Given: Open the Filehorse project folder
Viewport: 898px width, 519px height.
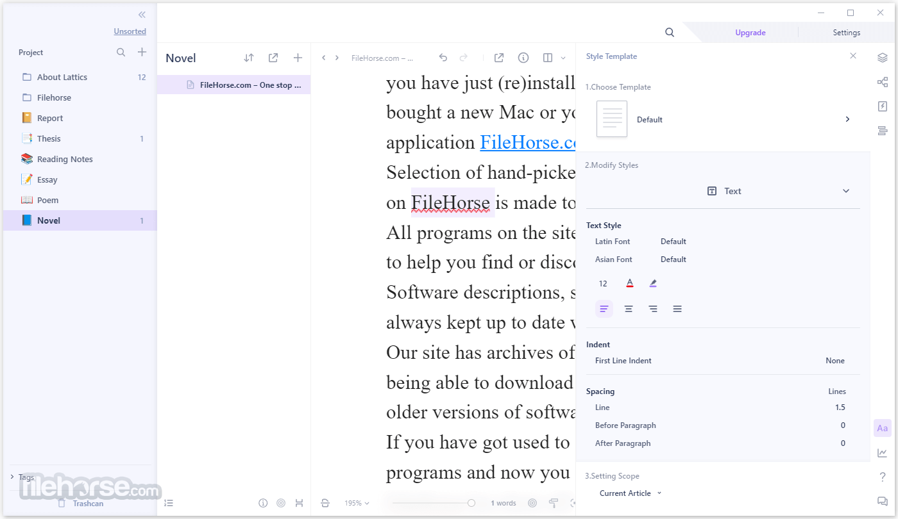Looking at the screenshot, I should pos(80,97).
